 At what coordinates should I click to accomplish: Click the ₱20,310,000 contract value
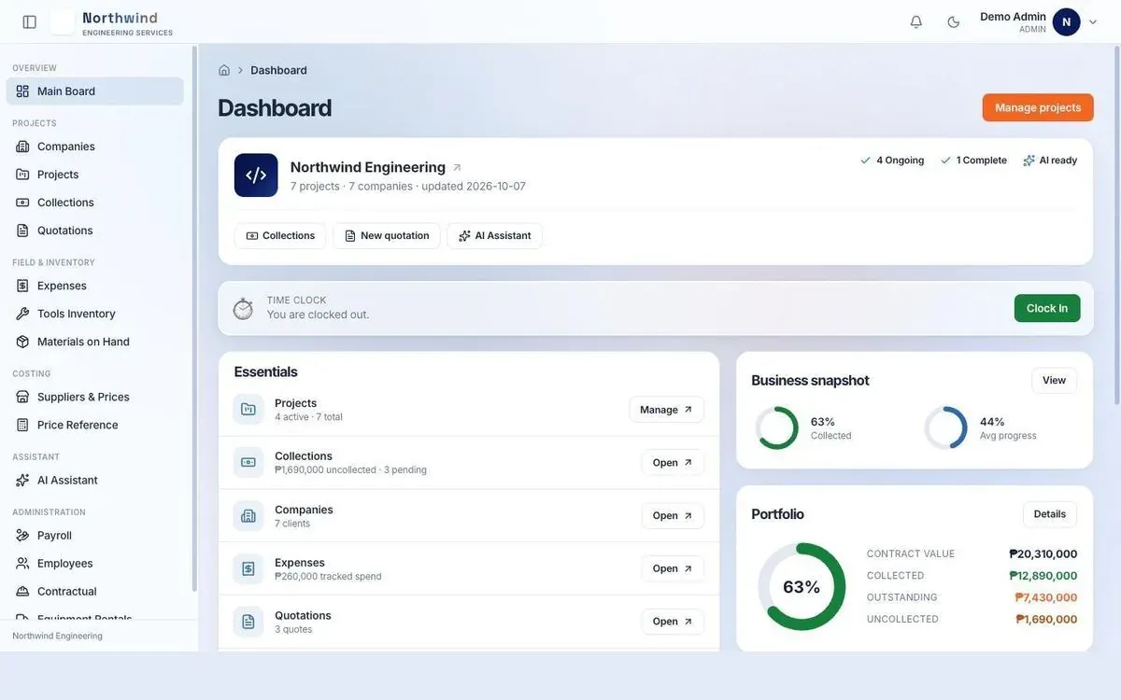(1043, 554)
